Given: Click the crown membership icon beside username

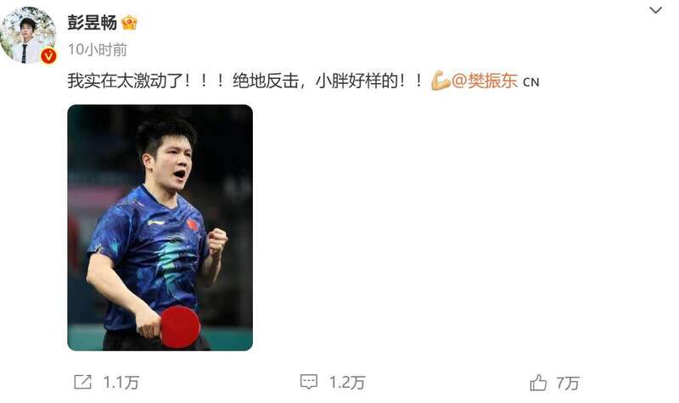Looking at the screenshot, I should tap(129, 23).
